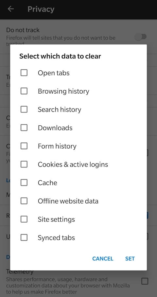The height and width of the screenshot is (297, 157).
Task: Tap the Telemetry setting description
Action: tap(68, 286)
